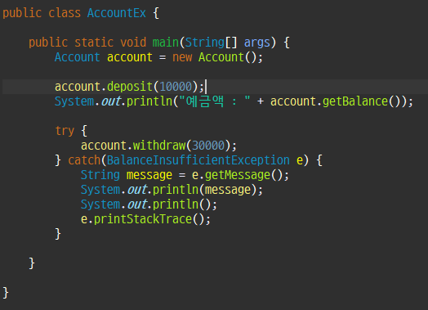Click the 'Account' type before variable account

(78, 57)
